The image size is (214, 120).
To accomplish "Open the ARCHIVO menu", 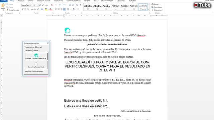I will pos(4,1).
